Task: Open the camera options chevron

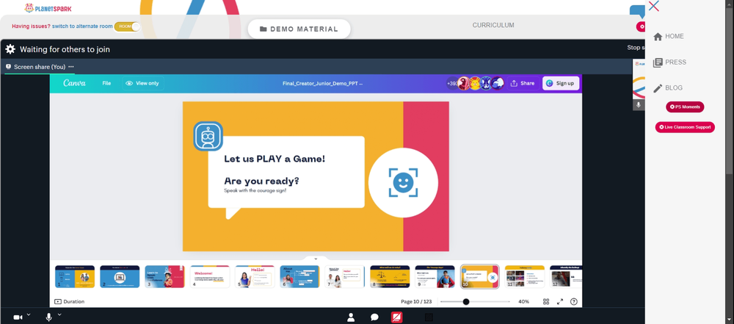Action: [29, 314]
